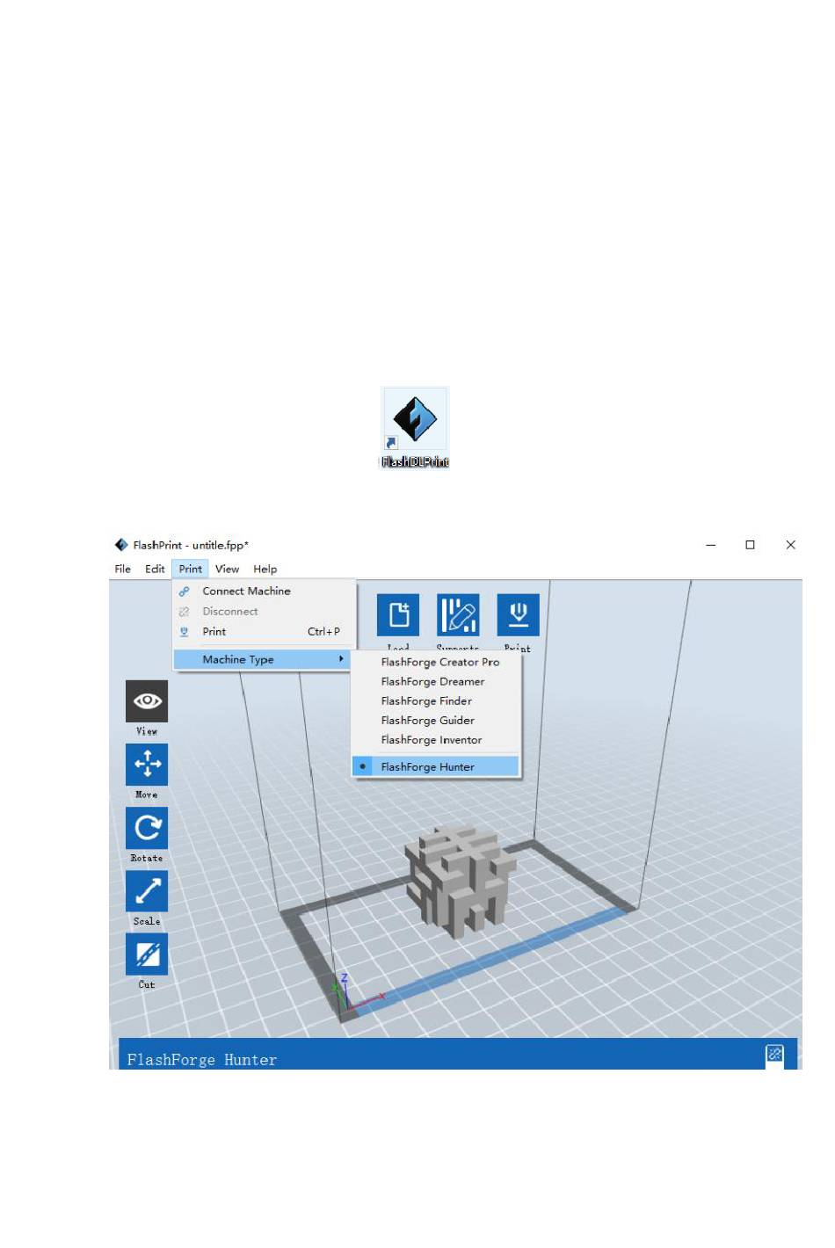Choose Connect Machine from Print menu
The width and height of the screenshot is (835, 1248).
[265, 591]
